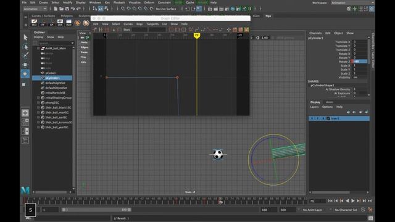Open the Deform menu

pyautogui.click(x=149, y=2)
